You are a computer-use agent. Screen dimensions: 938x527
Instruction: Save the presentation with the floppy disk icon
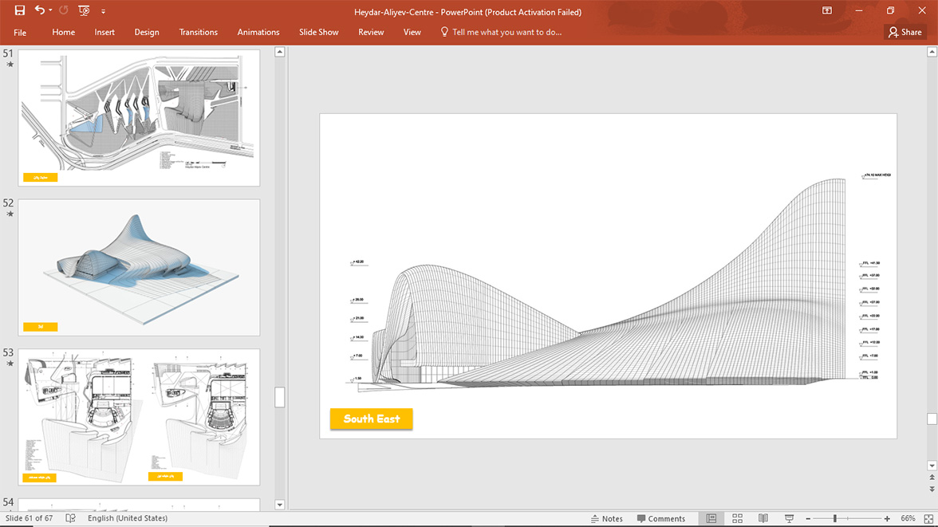pos(20,10)
